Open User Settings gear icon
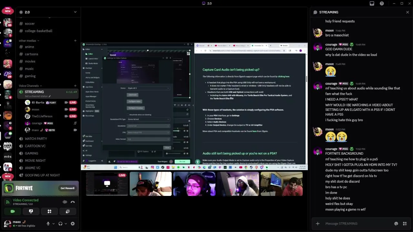Screen dimensions: 413x232 pos(73,224)
